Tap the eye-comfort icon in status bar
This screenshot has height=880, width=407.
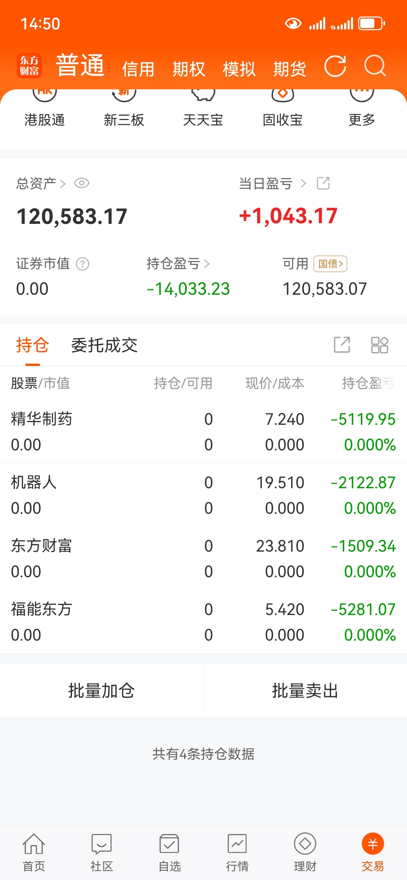293,24
